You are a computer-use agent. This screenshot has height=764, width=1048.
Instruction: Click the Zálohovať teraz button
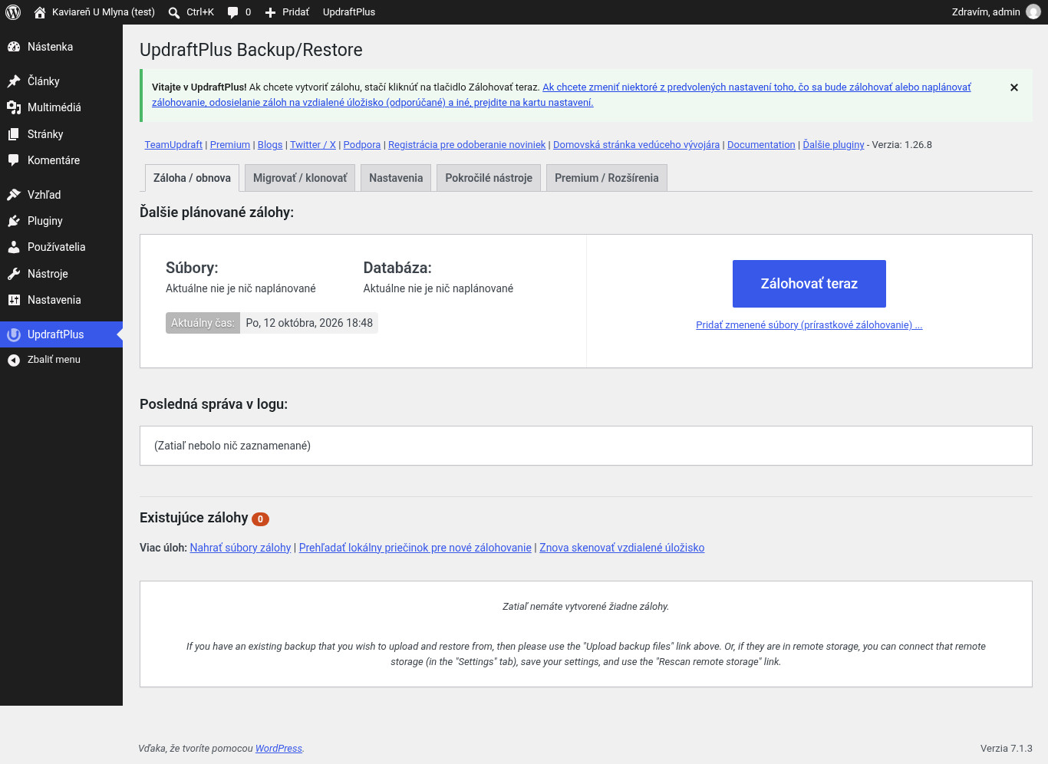[x=809, y=284]
